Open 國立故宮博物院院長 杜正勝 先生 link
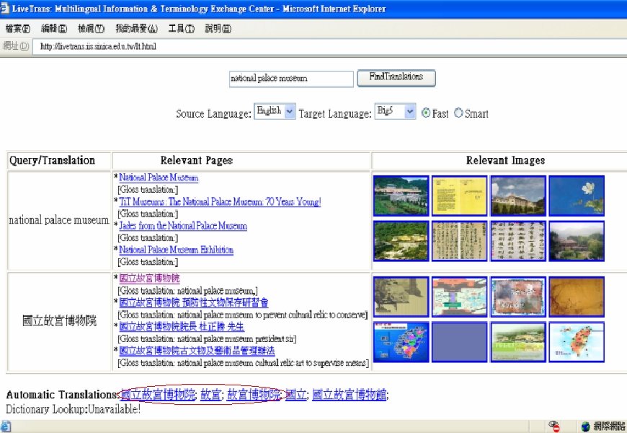Image resolution: width=627 pixels, height=433 pixels. pyautogui.click(x=182, y=327)
